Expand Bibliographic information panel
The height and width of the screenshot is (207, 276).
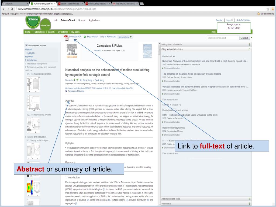click(249, 44)
